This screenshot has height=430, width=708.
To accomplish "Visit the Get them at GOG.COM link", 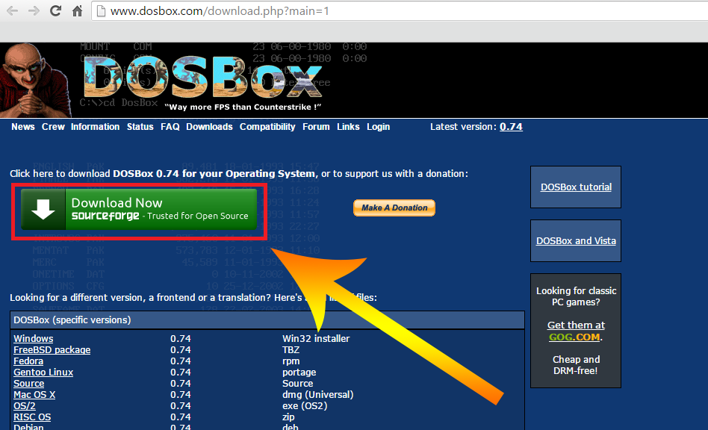I will coord(576,331).
